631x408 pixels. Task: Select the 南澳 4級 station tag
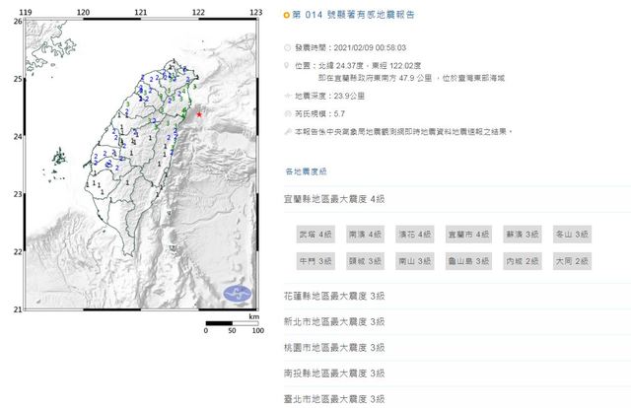pyautogui.click(x=365, y=235)
